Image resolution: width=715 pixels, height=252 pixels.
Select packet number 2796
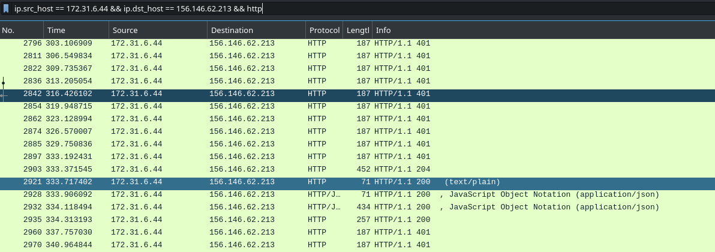tap(357, 43)
